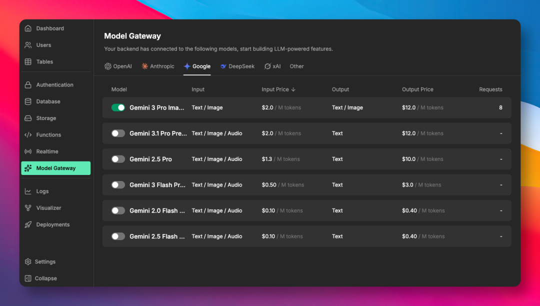
Task: Sort by the Requests column header
Action: tap(490, 89)
